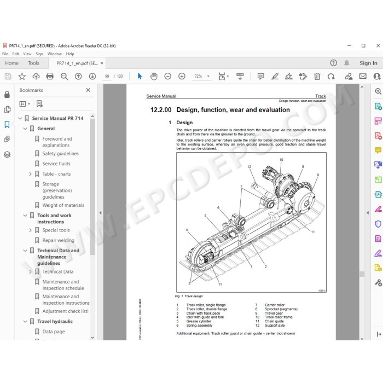Click the bookmarks panel scrollbar
This screenshot has height=383, width=383.
coord(92,187)
